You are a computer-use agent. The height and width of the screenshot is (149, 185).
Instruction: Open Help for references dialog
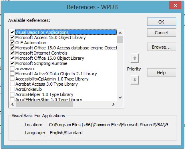[x=161, y=73]
